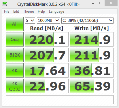Expand the 1000MB test size dropdown
The height and width of the screenshot is (108, 119).
pos(48,20)
